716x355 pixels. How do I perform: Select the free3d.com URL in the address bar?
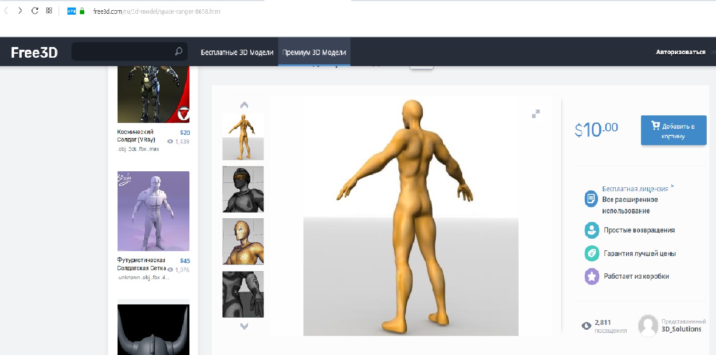[157, 12]
